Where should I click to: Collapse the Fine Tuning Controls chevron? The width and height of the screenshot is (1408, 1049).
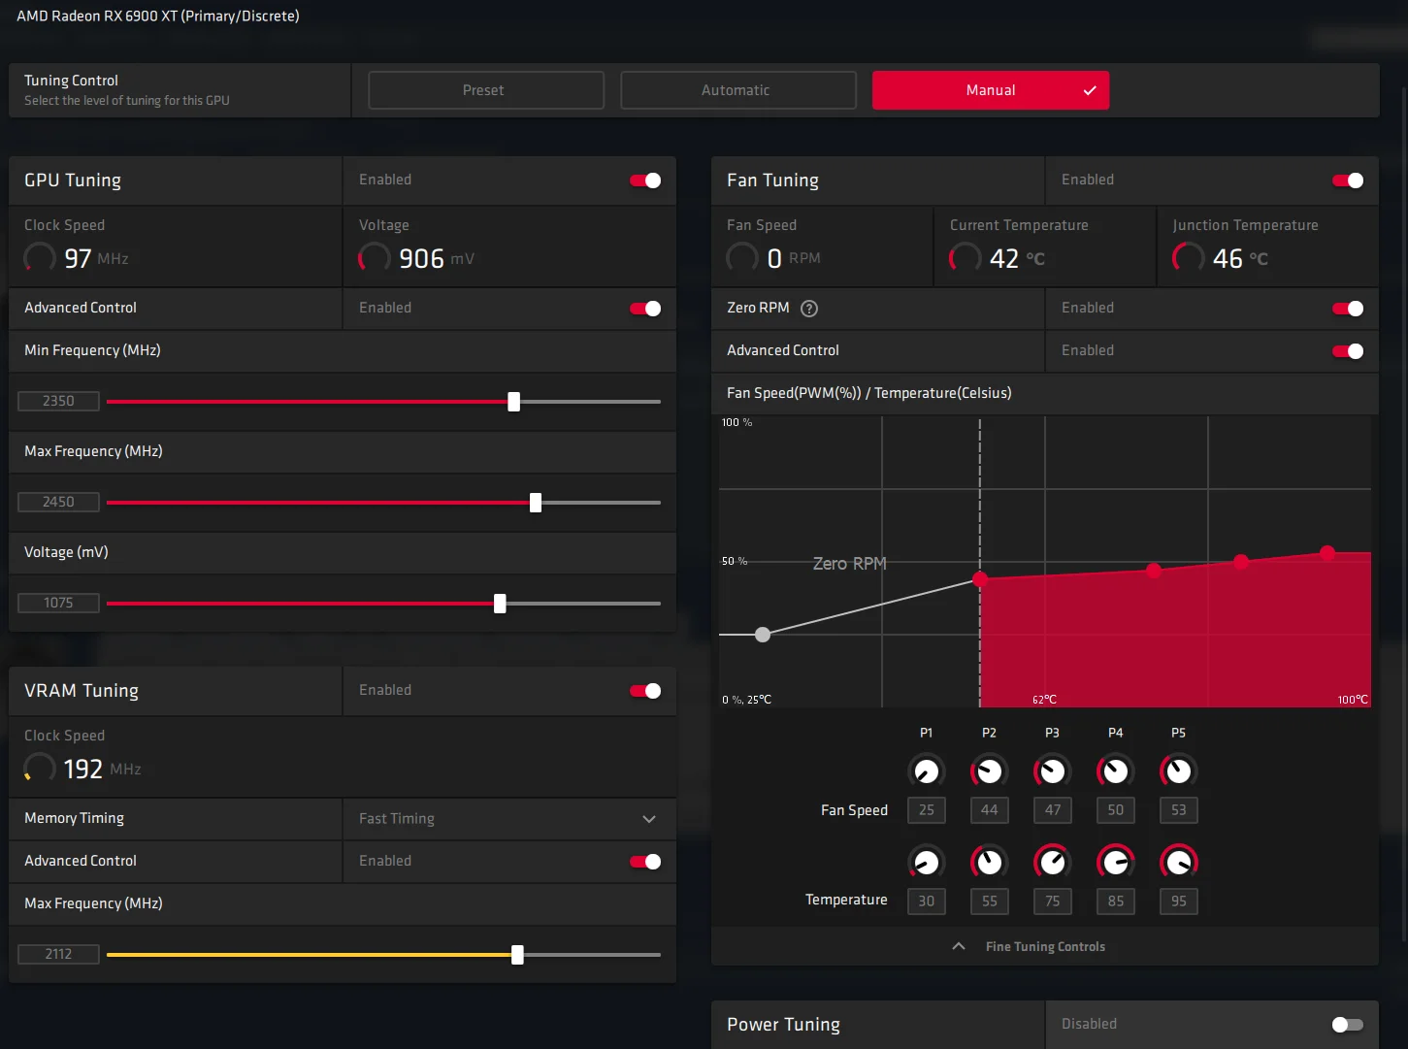point(959,946)
